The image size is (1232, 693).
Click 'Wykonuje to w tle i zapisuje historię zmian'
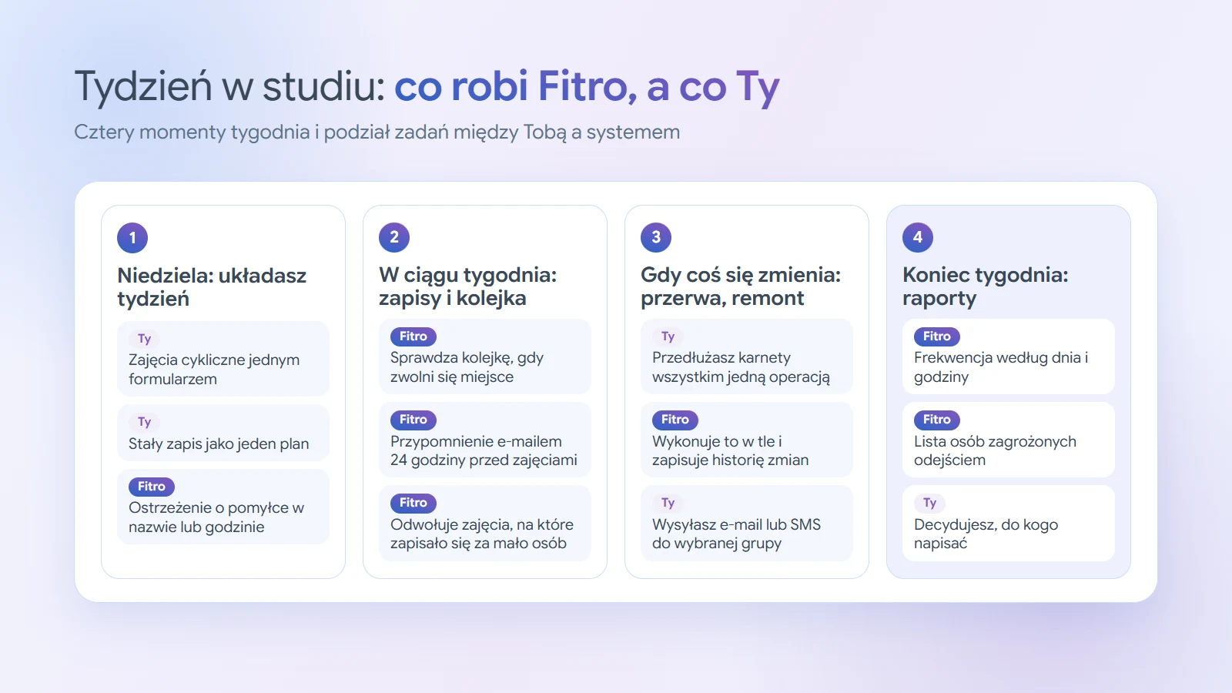pyautogui.click(x=731, y=450)
